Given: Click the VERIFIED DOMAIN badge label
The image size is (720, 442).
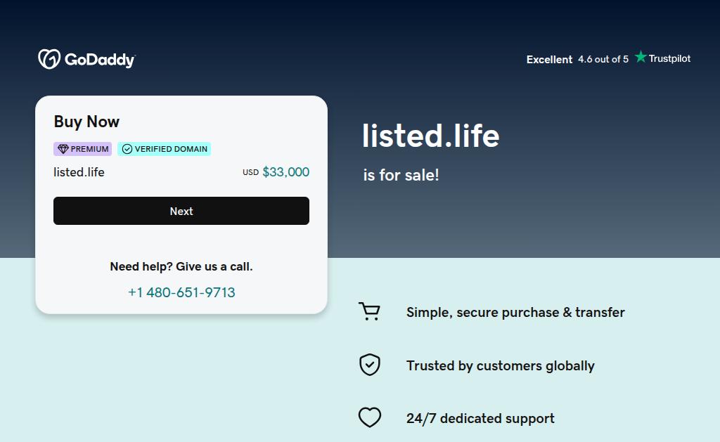Looking at the screenshot, I should (x=171, y=149).
